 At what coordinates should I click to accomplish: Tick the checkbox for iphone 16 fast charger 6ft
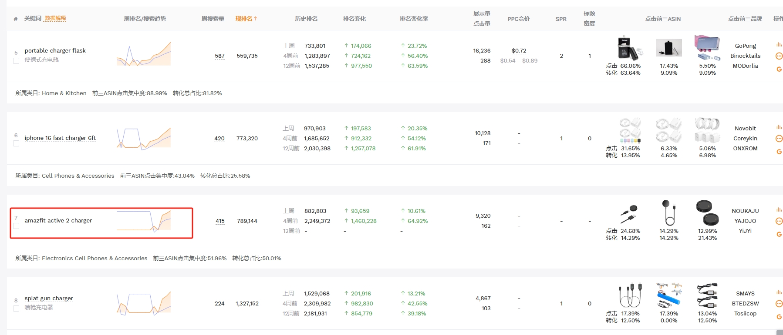pos(16,143)
